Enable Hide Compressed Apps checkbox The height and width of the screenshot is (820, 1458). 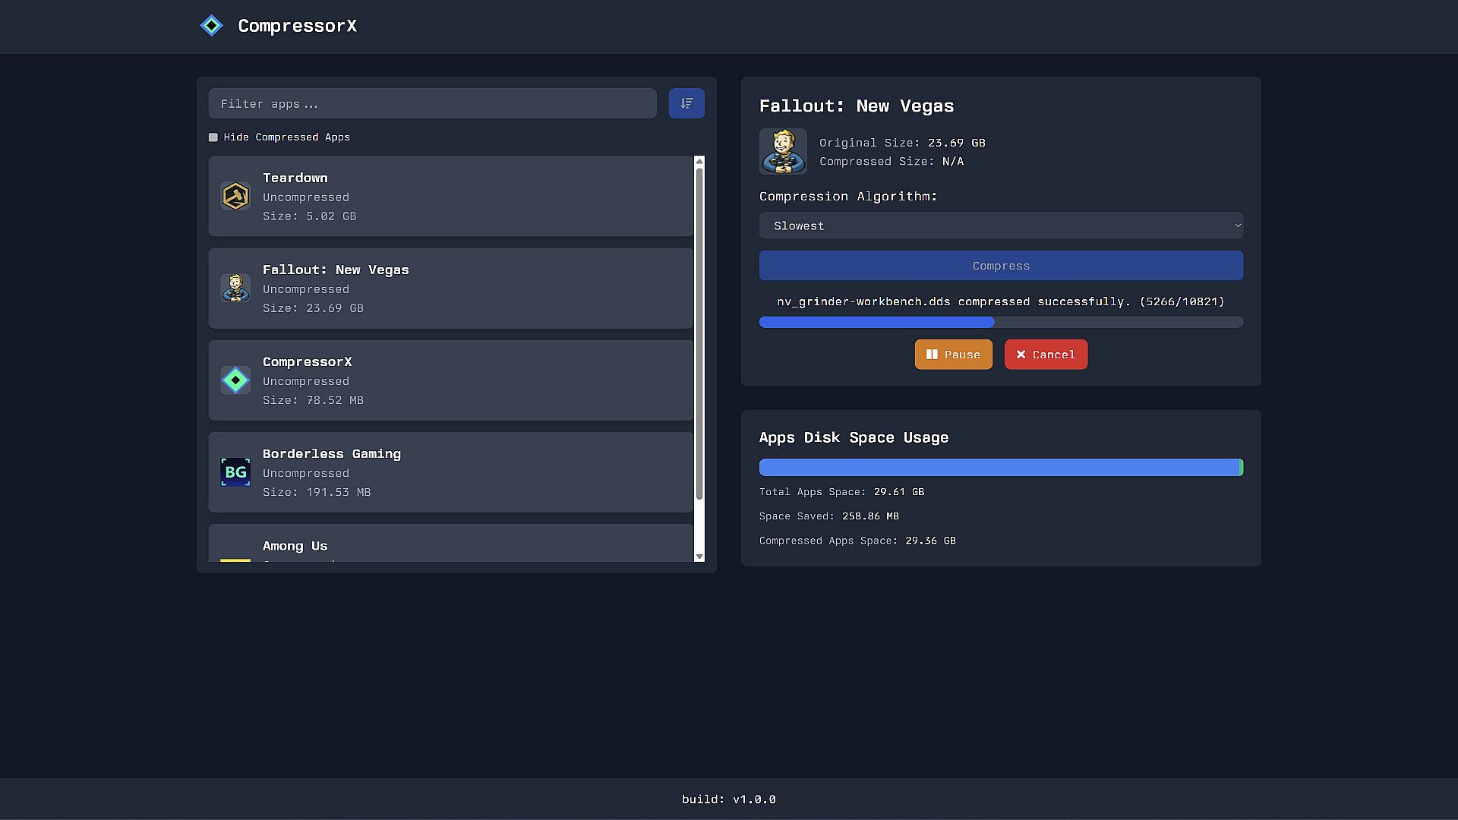tap(213, 137)
